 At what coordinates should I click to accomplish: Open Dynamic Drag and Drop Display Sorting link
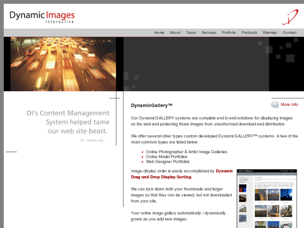[182, 174]
